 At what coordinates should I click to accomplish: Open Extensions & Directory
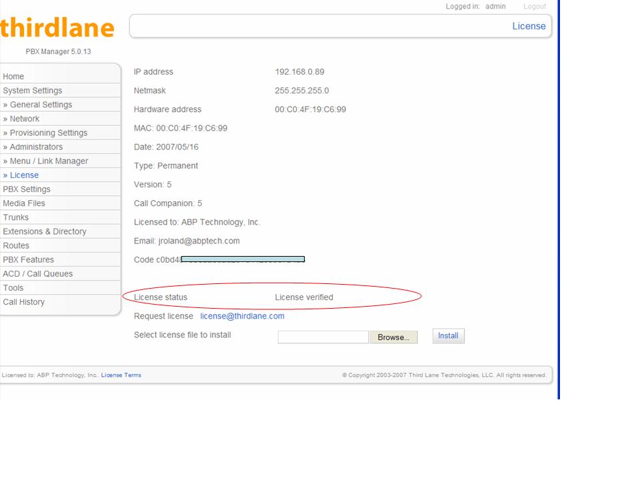(x=45, y=231)
